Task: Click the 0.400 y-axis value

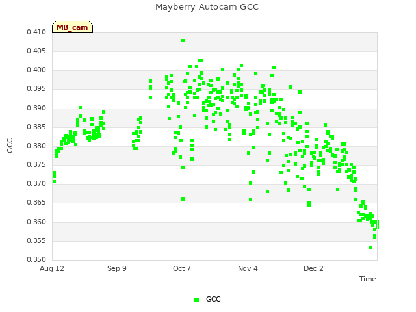Action: point(36,70)
